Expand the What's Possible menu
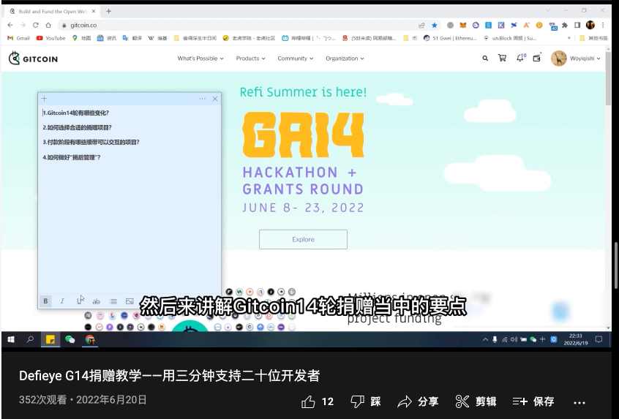 [x=200, y=58]
